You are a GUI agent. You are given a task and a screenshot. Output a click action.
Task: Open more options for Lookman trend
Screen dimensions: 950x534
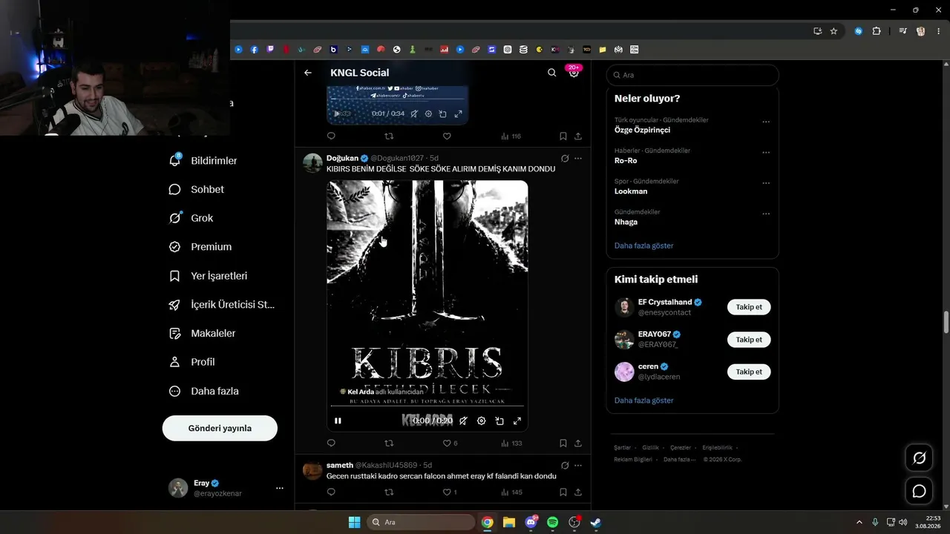(766, 183)
